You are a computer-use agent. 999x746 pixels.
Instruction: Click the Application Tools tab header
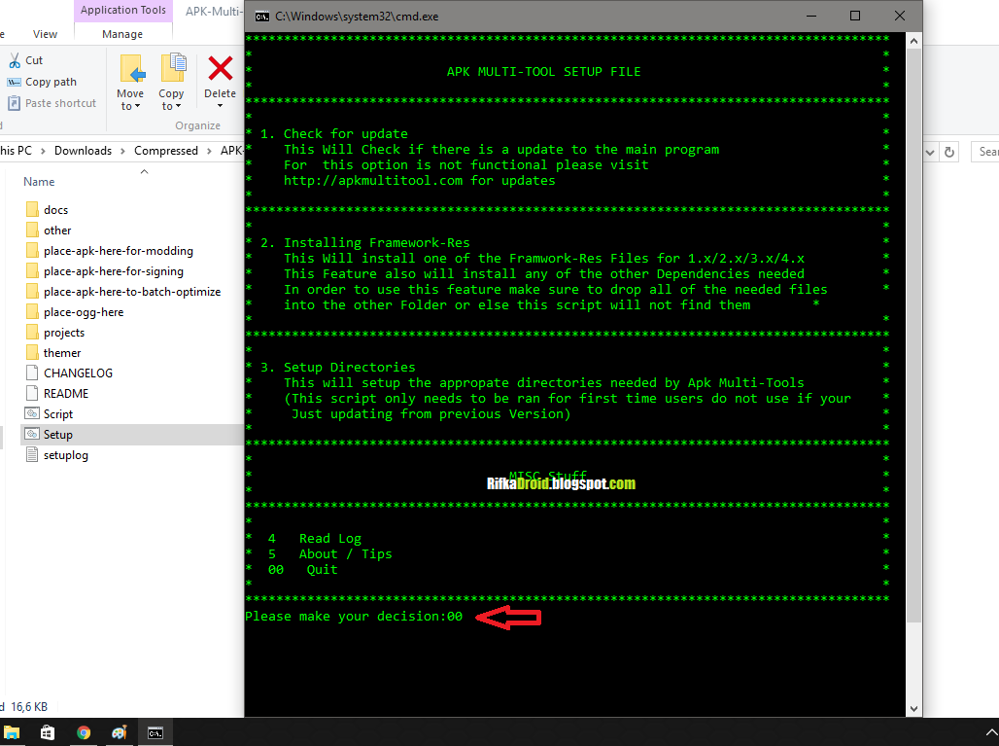click(x=123, y=10)
